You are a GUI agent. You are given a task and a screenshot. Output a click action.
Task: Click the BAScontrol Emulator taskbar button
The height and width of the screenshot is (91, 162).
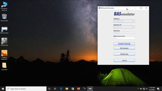click(x=90, y=89)
